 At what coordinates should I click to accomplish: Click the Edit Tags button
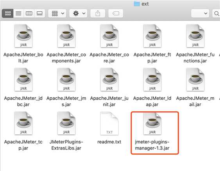[x=116, y=13]
